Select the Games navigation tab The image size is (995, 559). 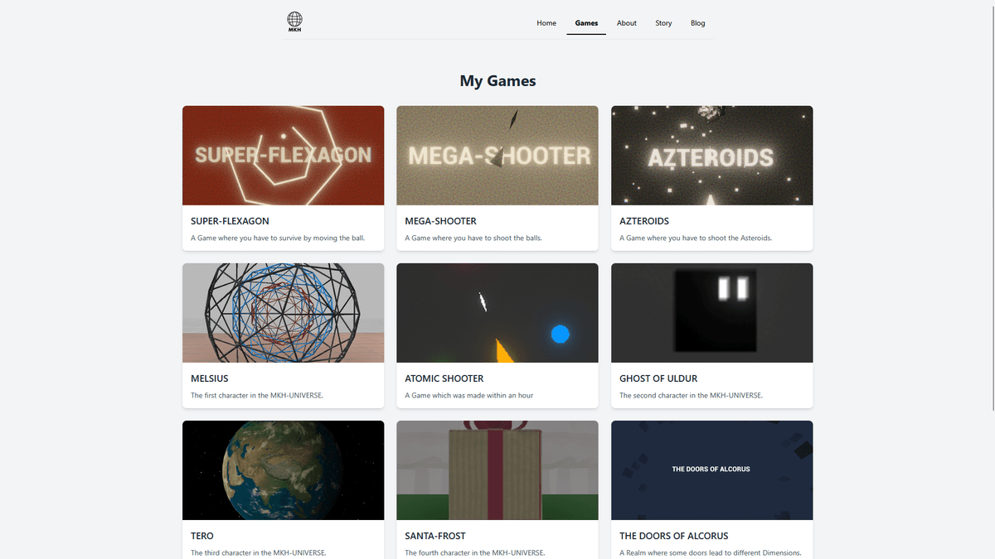pyautogui.click(x=586, y=23)
